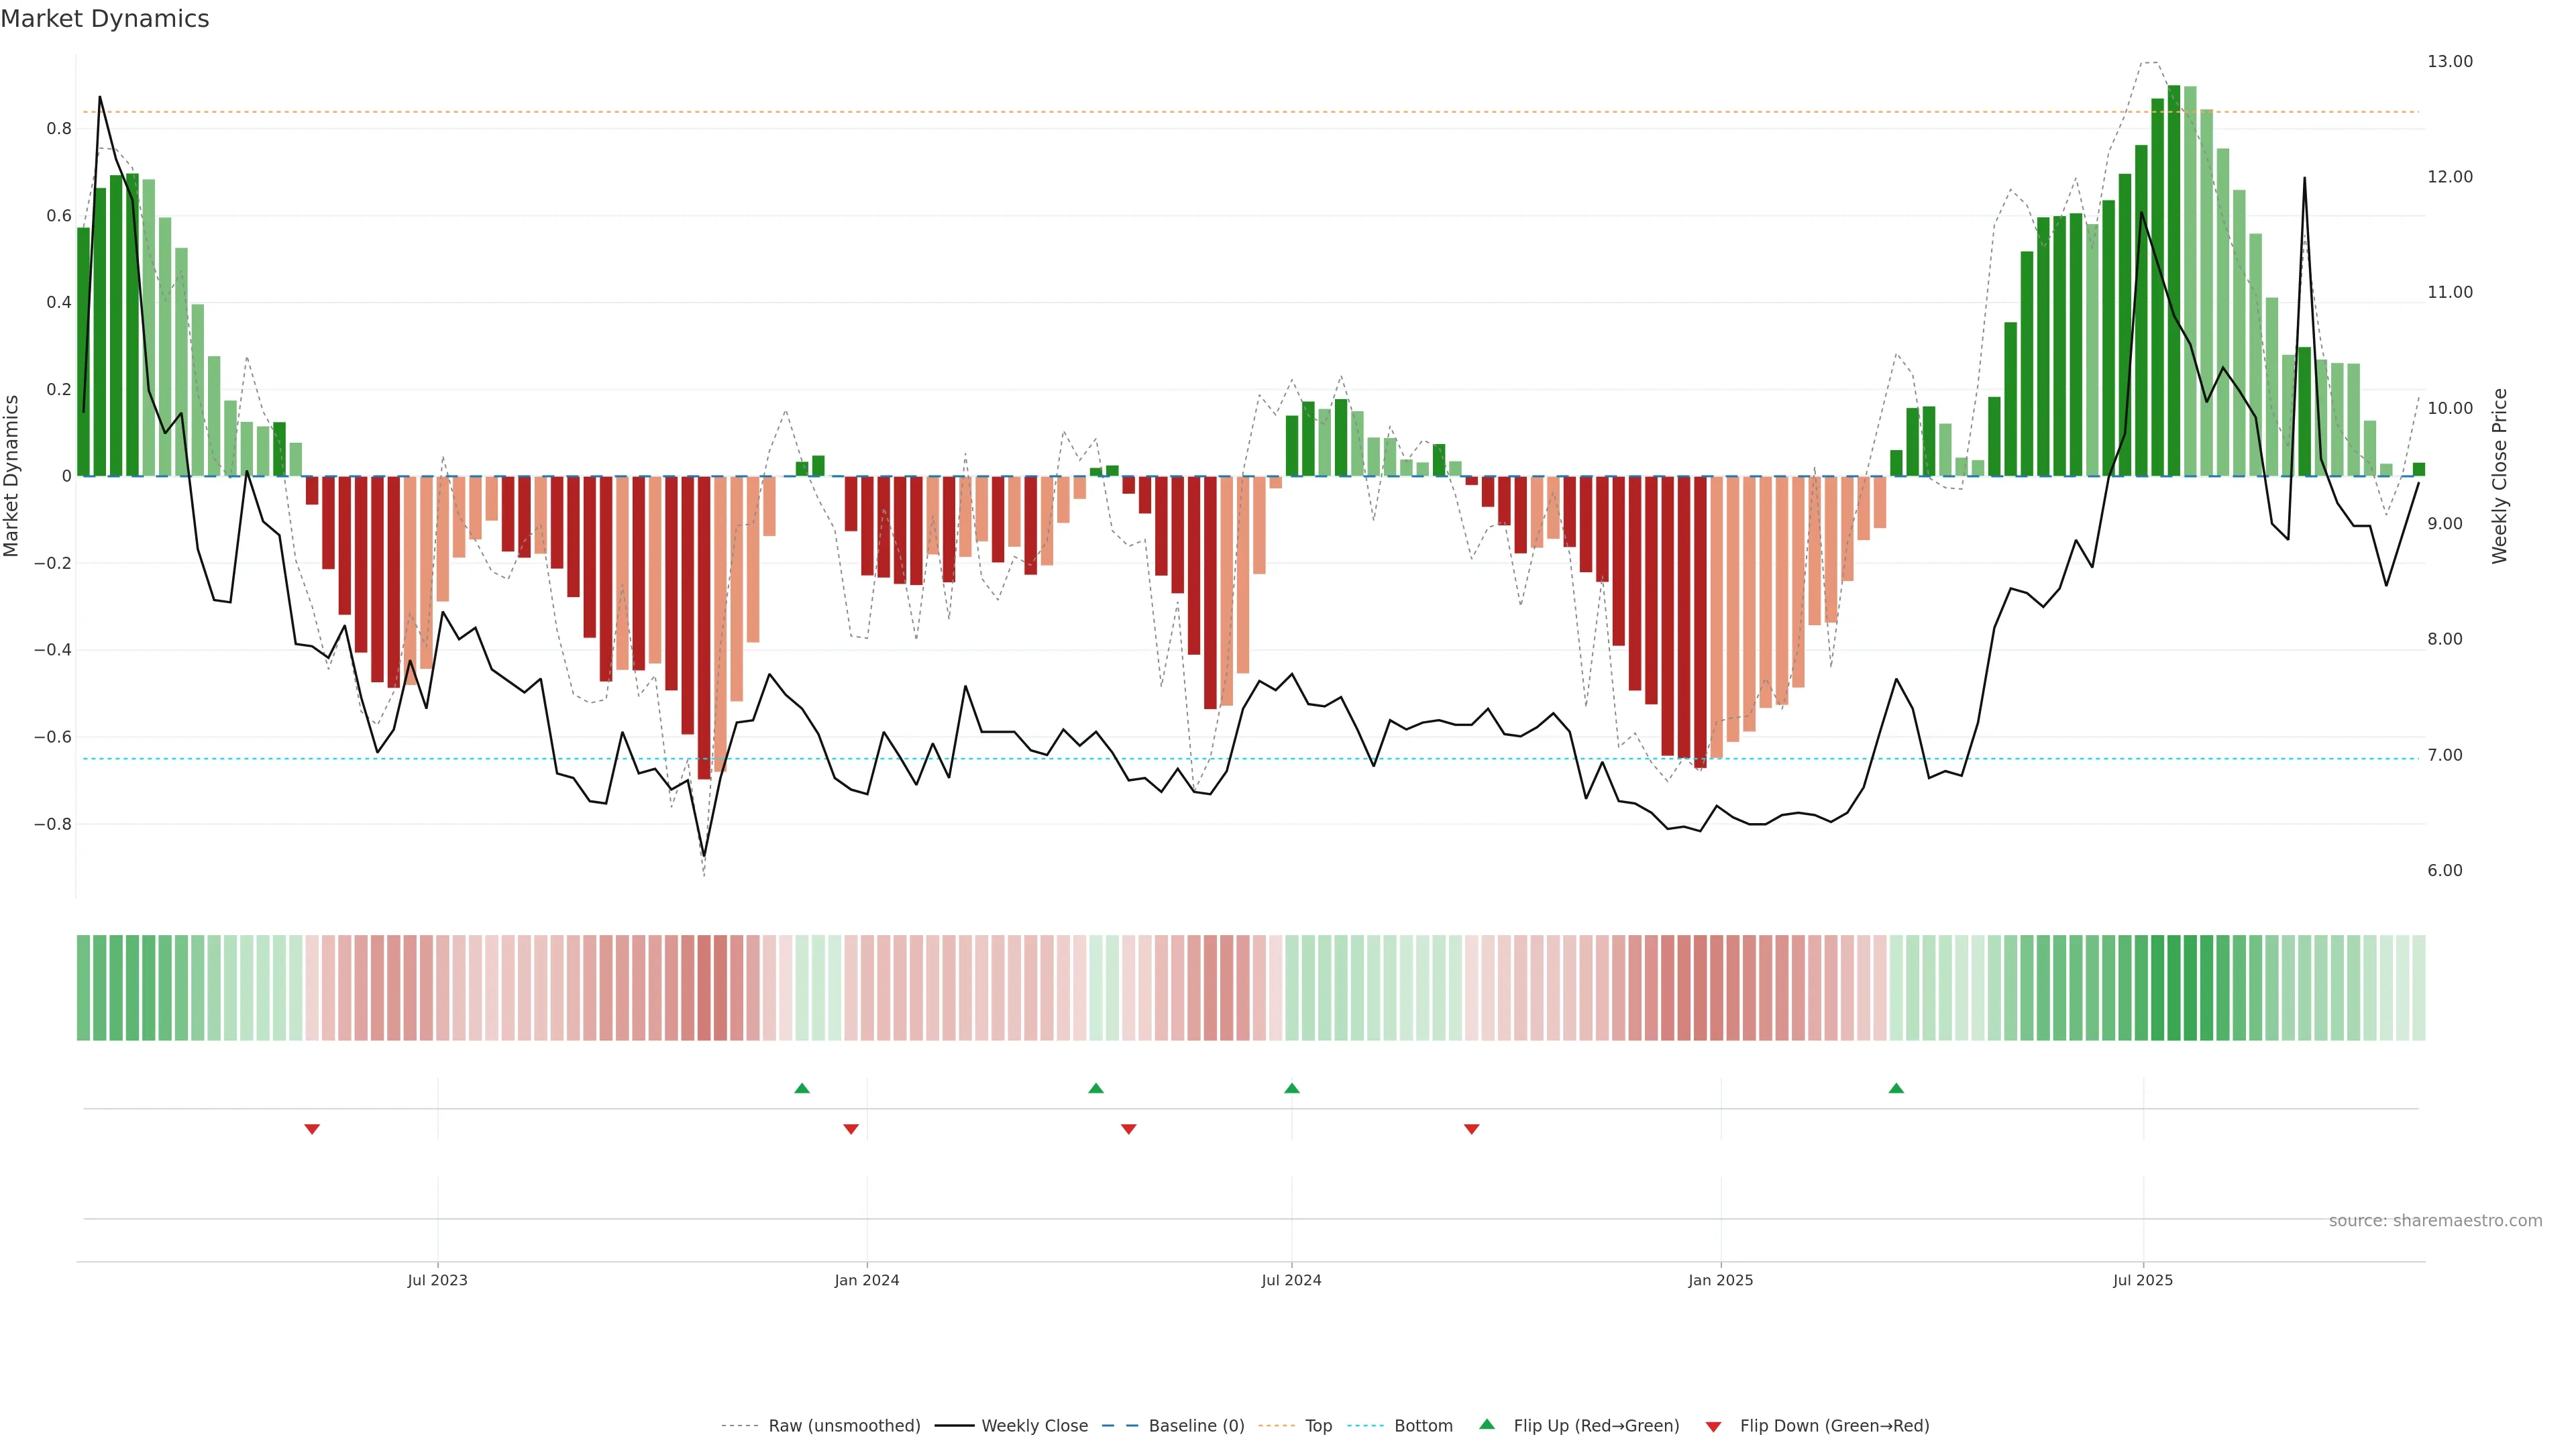Screen dimensions: 2576x1449
Task: Click the first red Flip Down triangle marker
Action: tap(312, 1129)
